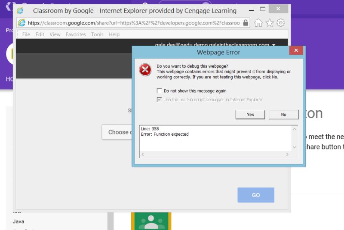344x230 pixels.
Task: Click the green Google Classroom logo
Action: tap(151, 221)
